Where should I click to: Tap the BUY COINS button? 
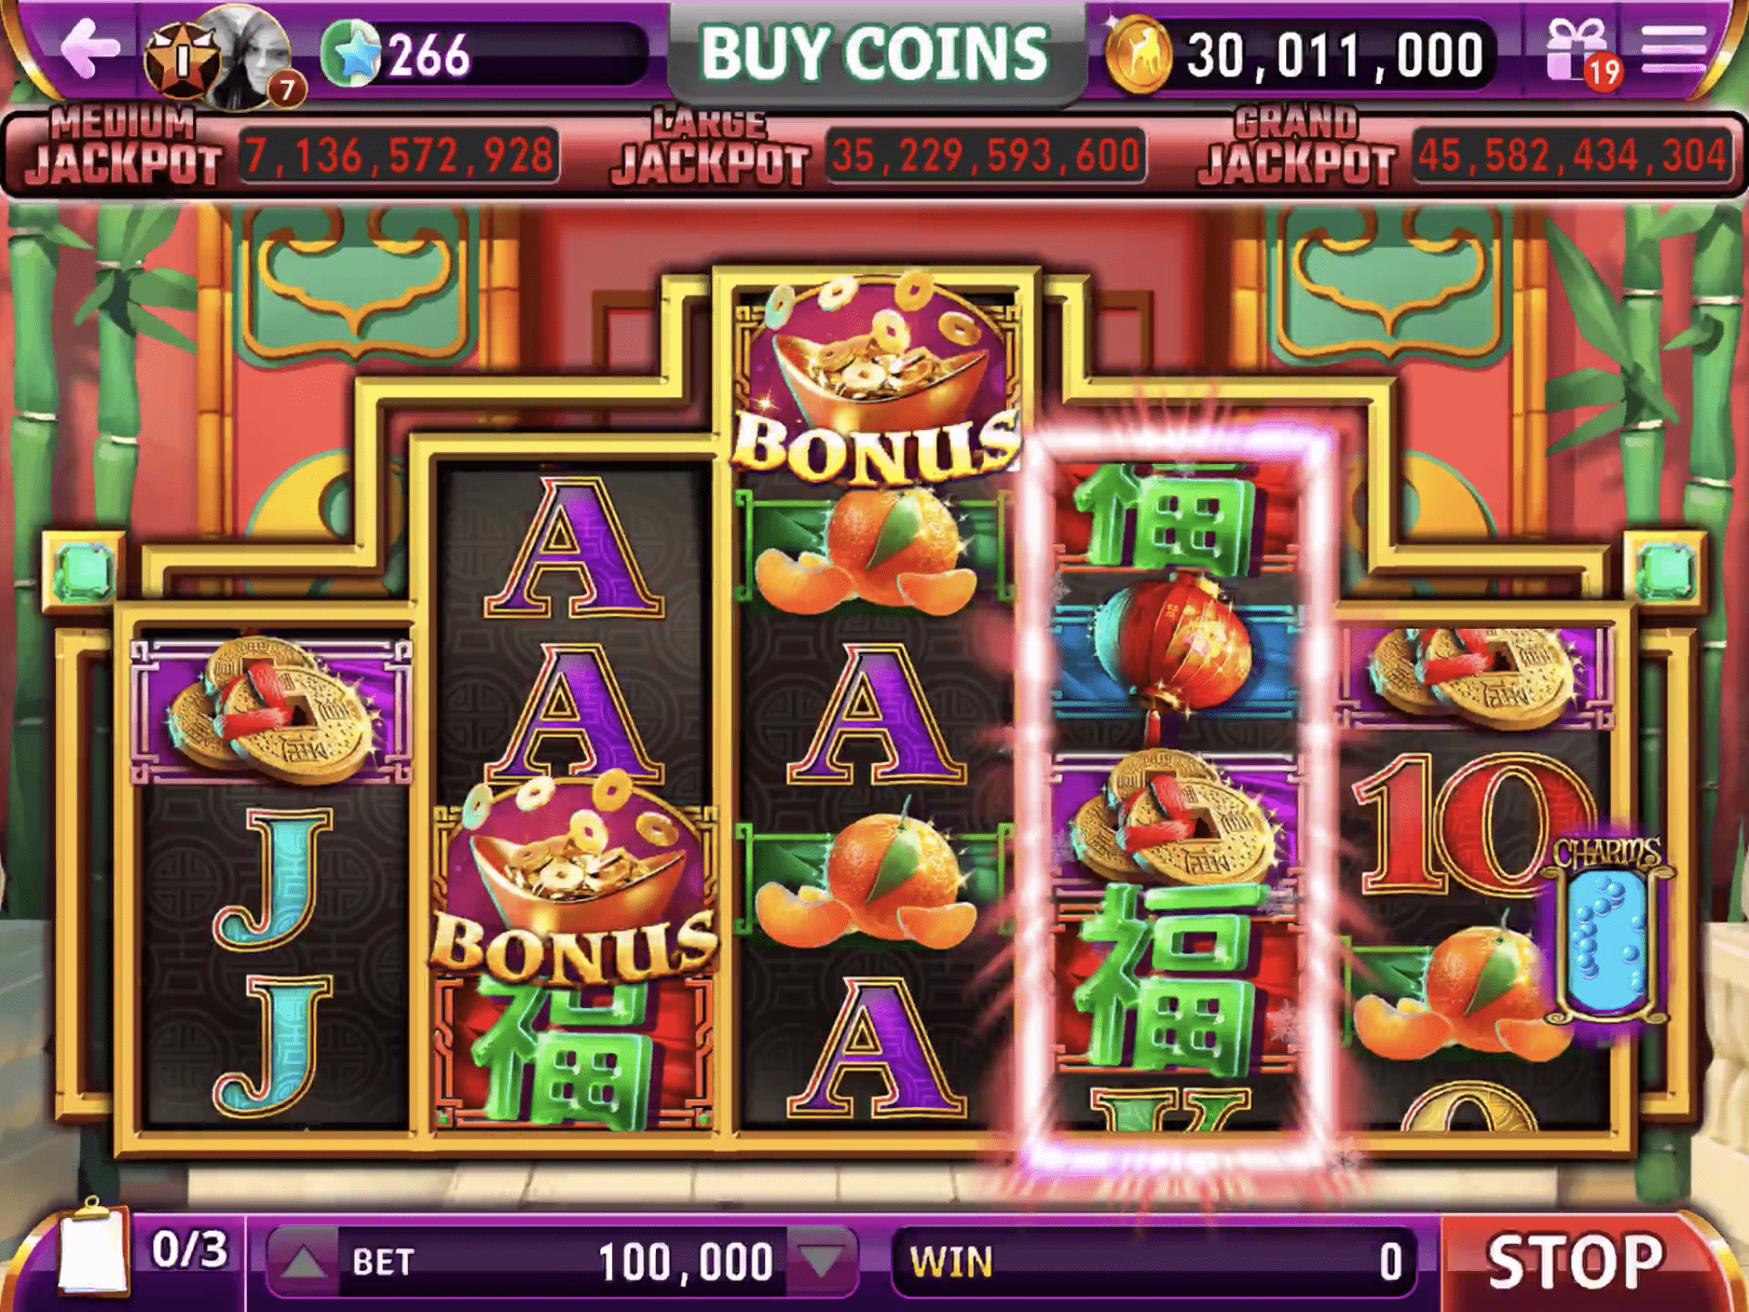point(874,53)
